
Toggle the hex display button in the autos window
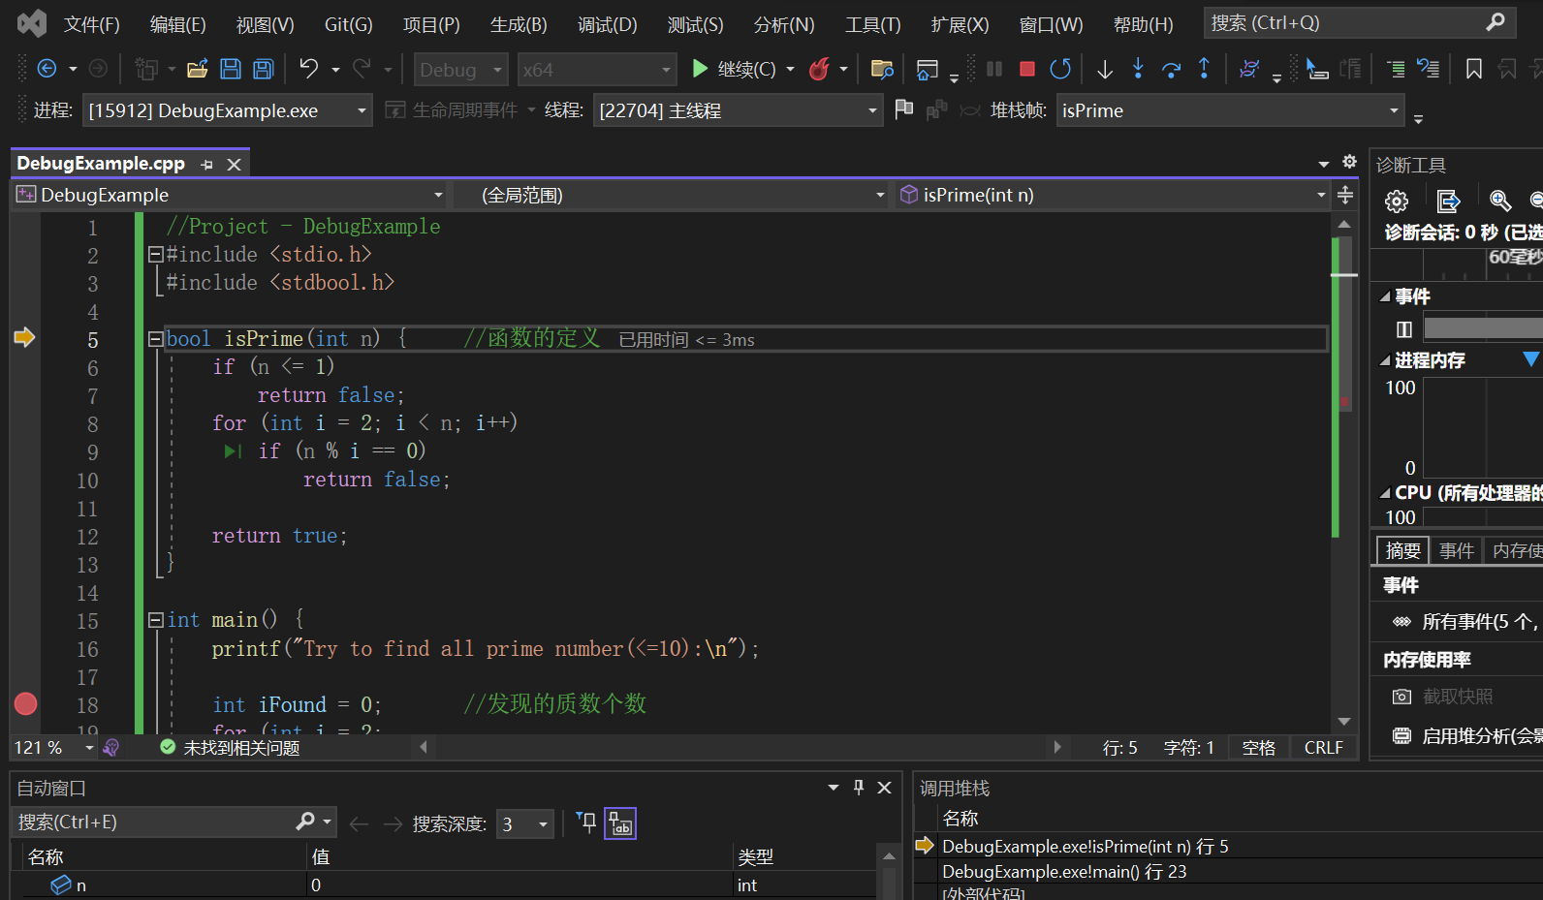(620, 823)
